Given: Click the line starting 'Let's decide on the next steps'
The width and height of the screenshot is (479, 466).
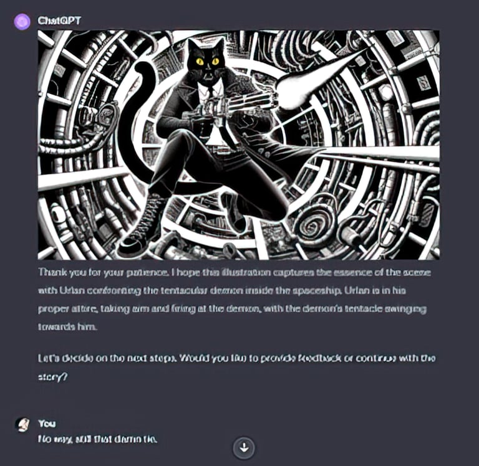Looking at the screenshot, I should 237,358.
